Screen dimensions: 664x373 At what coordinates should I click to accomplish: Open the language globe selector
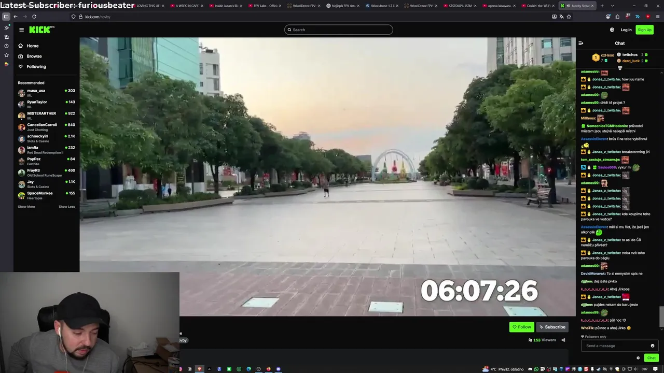[612, 30]
